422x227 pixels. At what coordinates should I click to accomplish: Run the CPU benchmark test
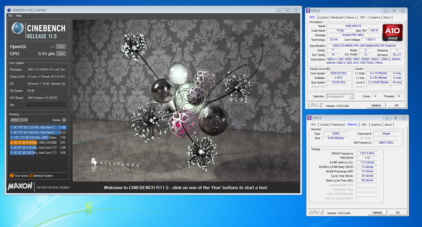(61, 54)
